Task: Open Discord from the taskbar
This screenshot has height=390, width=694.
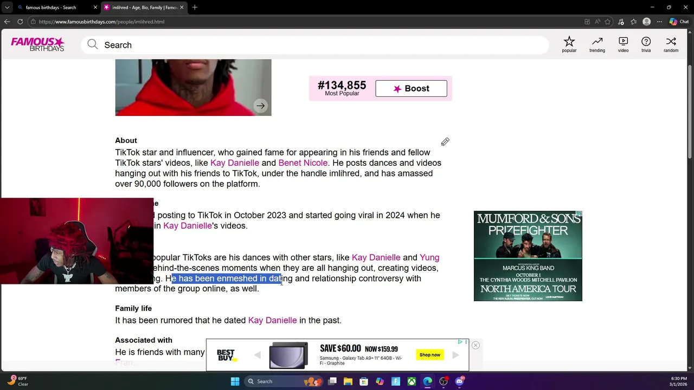Action: click(x=459, y=381)
